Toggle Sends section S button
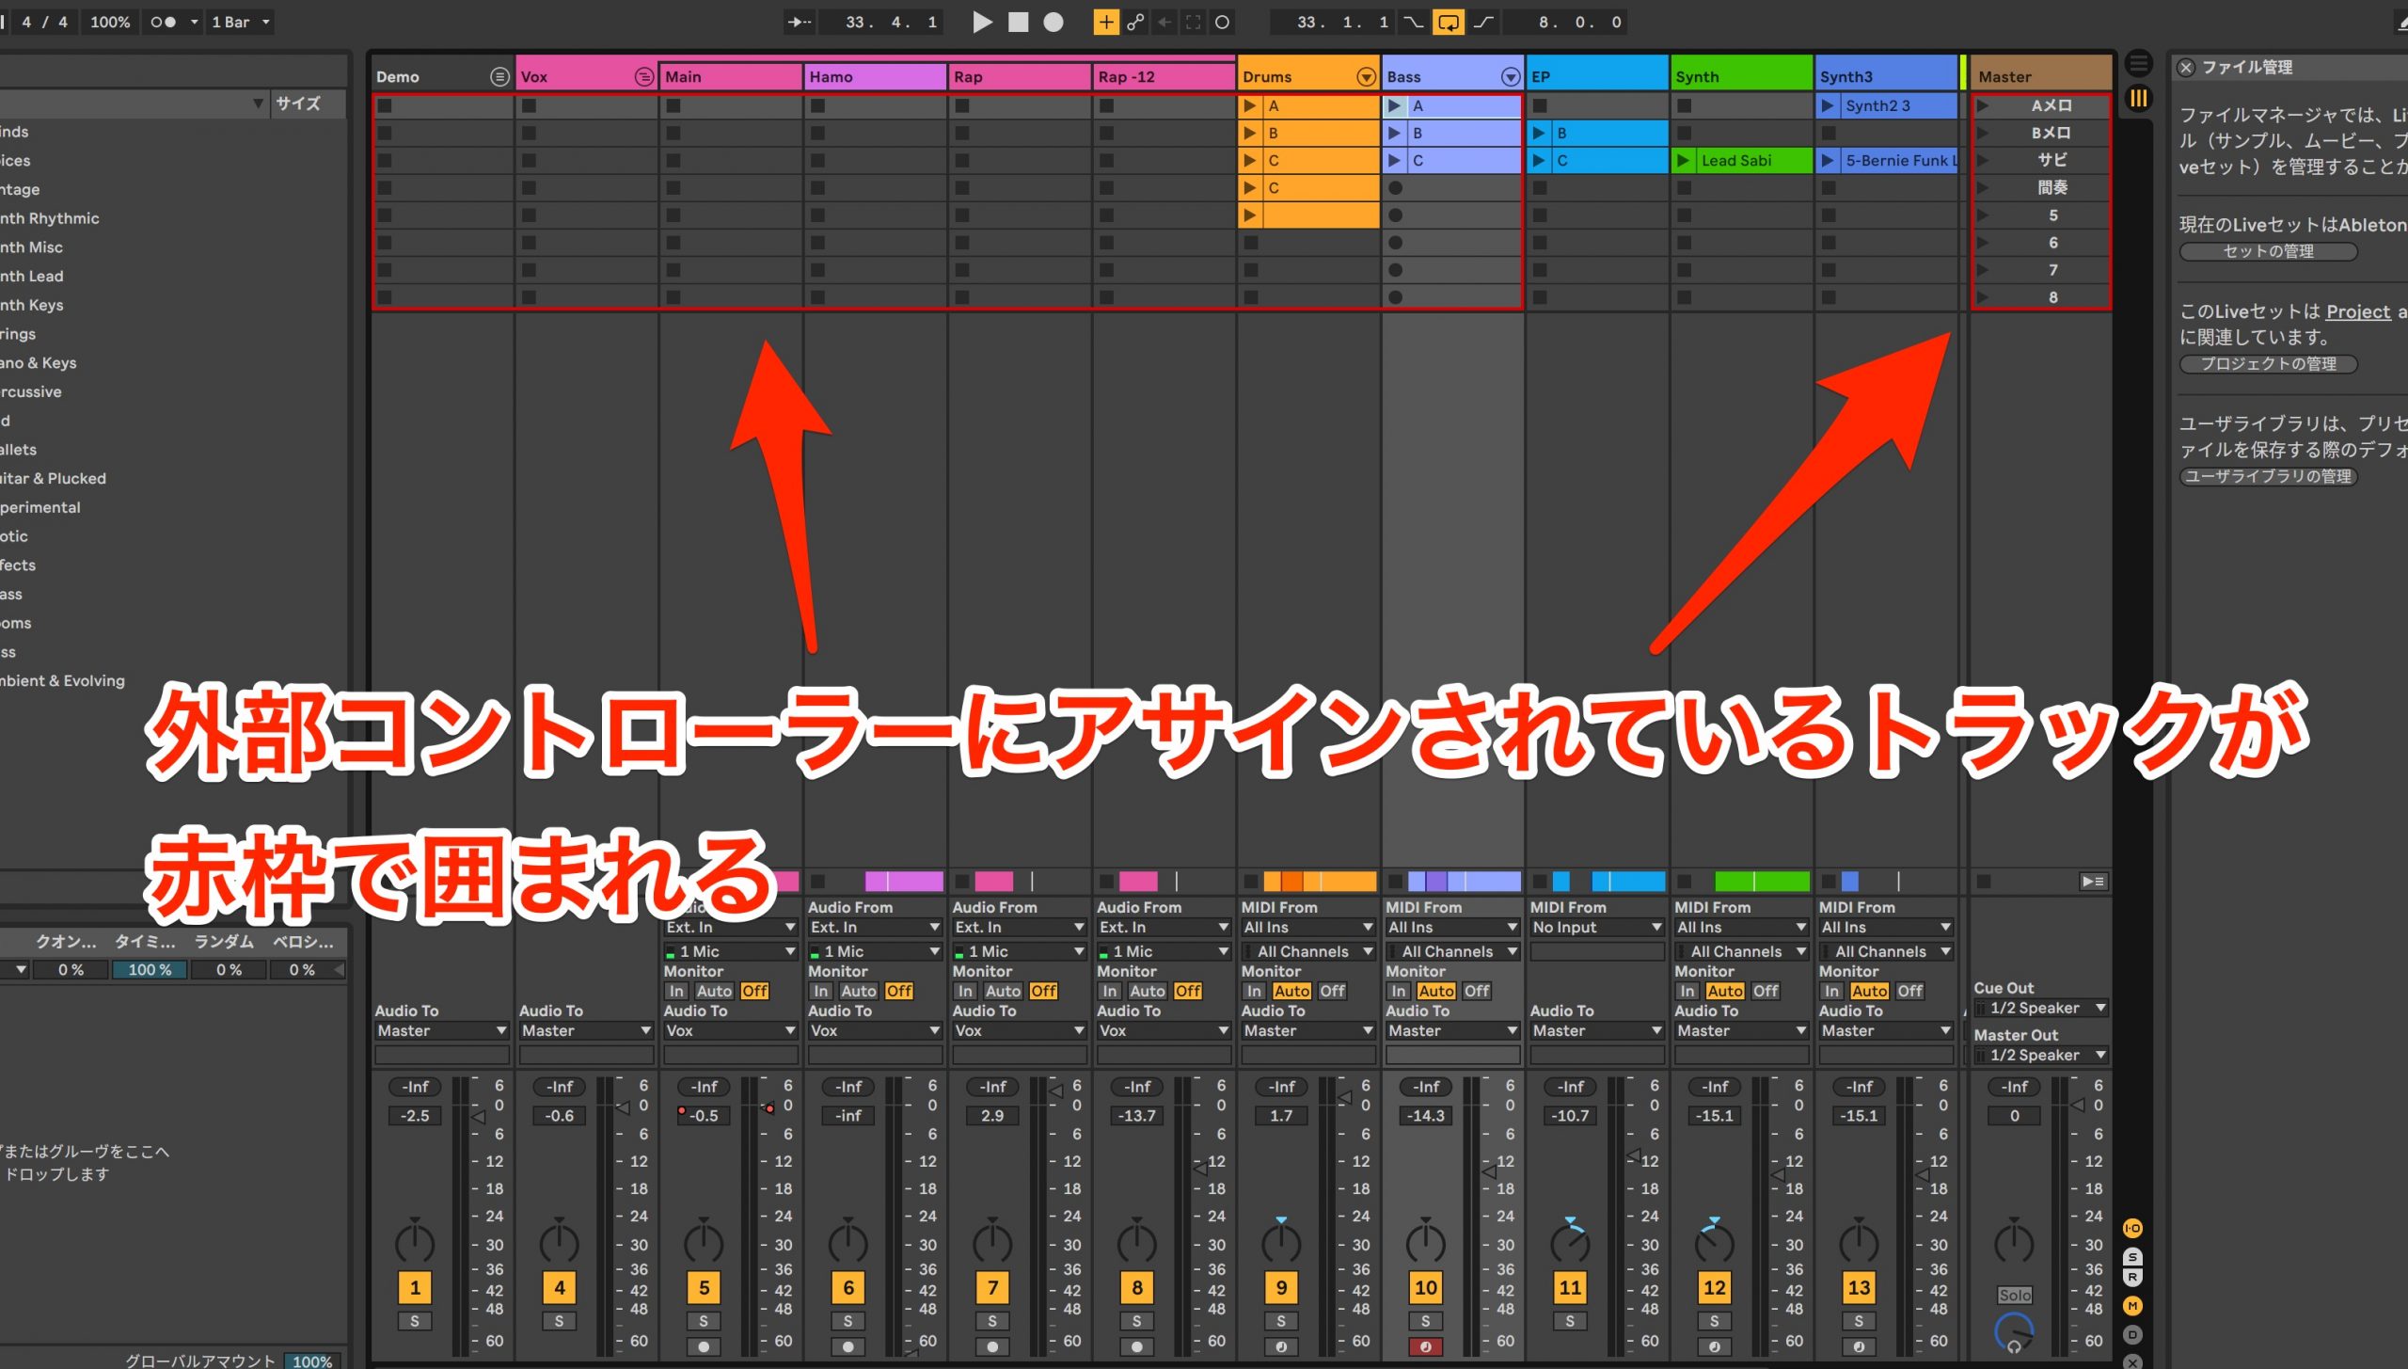Image resolution: width=2408 pixels, height=1369 pixels. 2132,1257
